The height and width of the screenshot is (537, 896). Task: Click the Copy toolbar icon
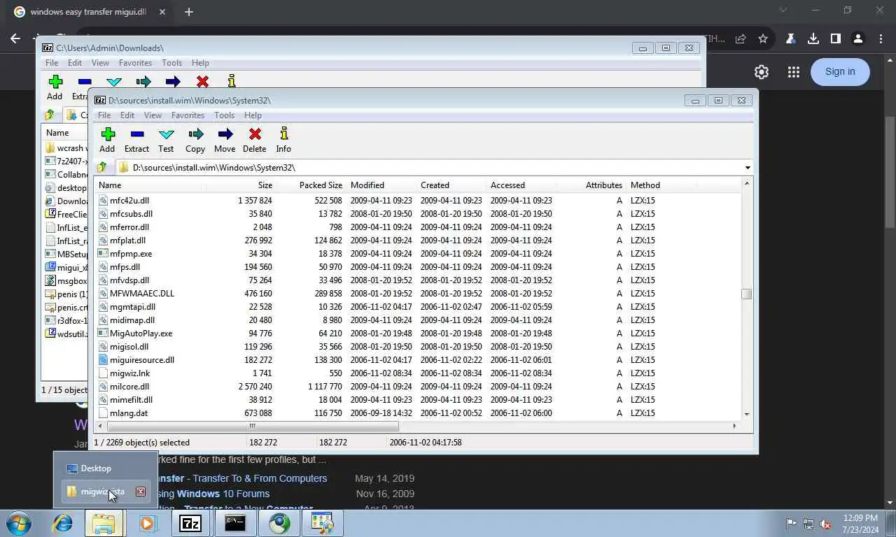pyautogui.click(x=195, y=139)
